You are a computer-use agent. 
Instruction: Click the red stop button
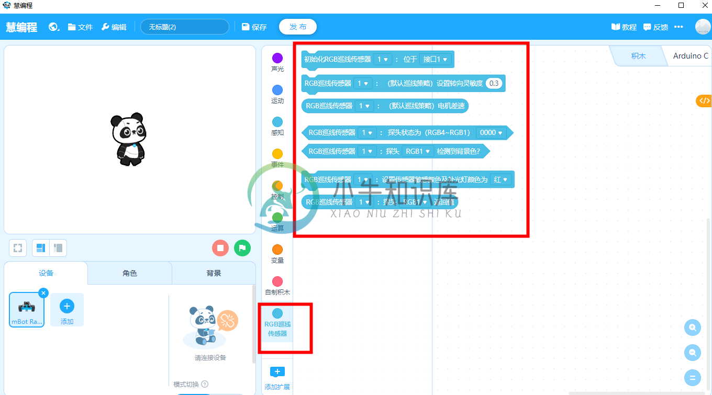(x=220, y=248)
